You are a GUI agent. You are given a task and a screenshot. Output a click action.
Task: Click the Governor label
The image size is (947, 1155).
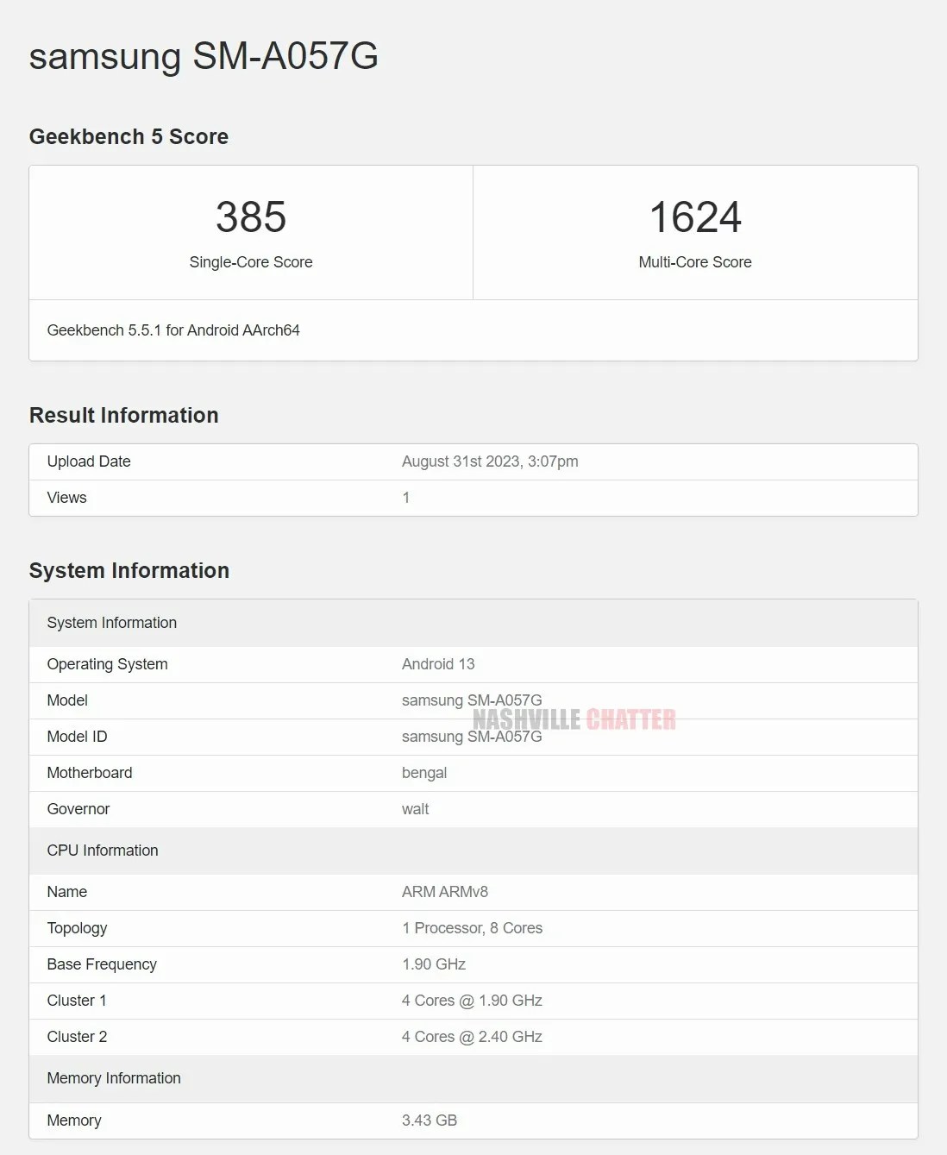pyautogui.click(x=78, y=809)
